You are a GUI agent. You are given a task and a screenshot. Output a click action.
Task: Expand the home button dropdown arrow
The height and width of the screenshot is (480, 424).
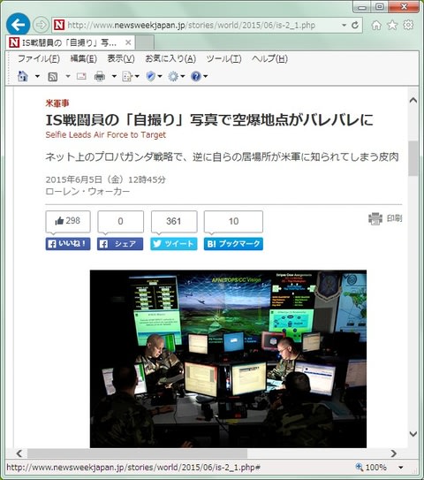[x=37, y=76]
